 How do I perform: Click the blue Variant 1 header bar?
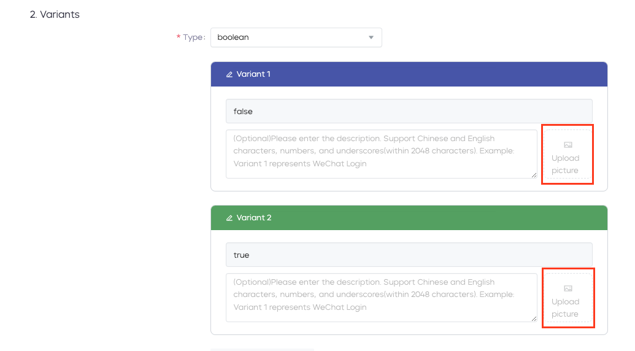pyautogui.click(x=409, y=74)
